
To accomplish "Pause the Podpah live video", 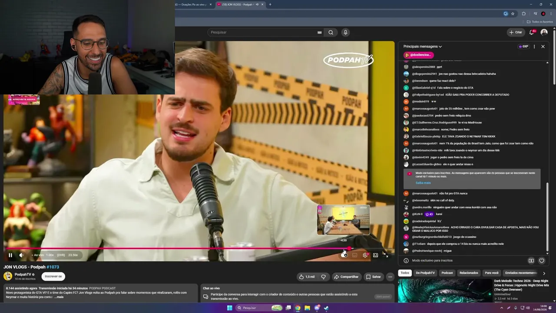I will click(10, 255).
